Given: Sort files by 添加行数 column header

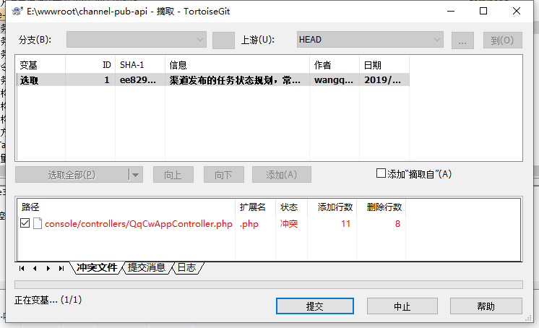Looking at the screenshot, I should point(332,207).
